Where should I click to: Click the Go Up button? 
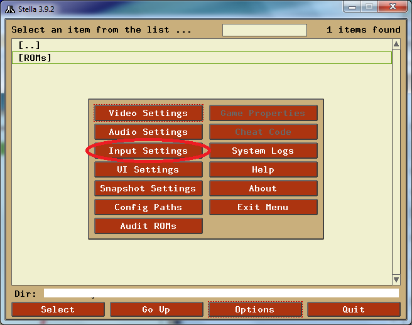click(156, 309)
